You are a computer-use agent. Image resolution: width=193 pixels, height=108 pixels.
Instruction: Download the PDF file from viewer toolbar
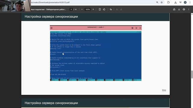179,9
